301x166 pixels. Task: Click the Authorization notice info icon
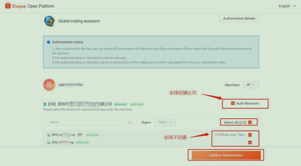[48, 42]
